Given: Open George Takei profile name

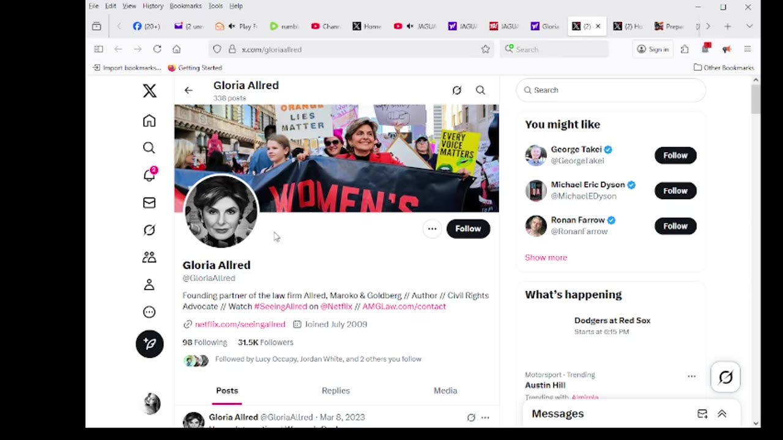Looking at the screenshot, I should (x=576, y=149).
